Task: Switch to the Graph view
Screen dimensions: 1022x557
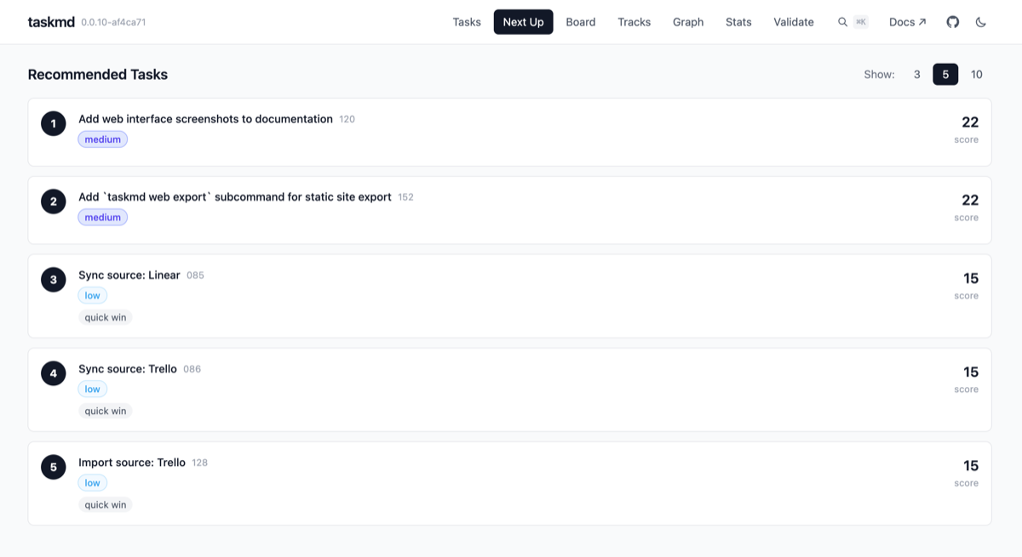Action: (x=688, y=22)
